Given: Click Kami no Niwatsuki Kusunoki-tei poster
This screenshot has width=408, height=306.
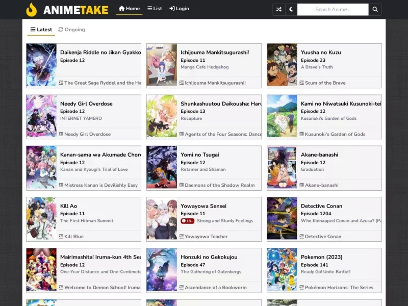Looking at the screenshot, I should (282, 116).
